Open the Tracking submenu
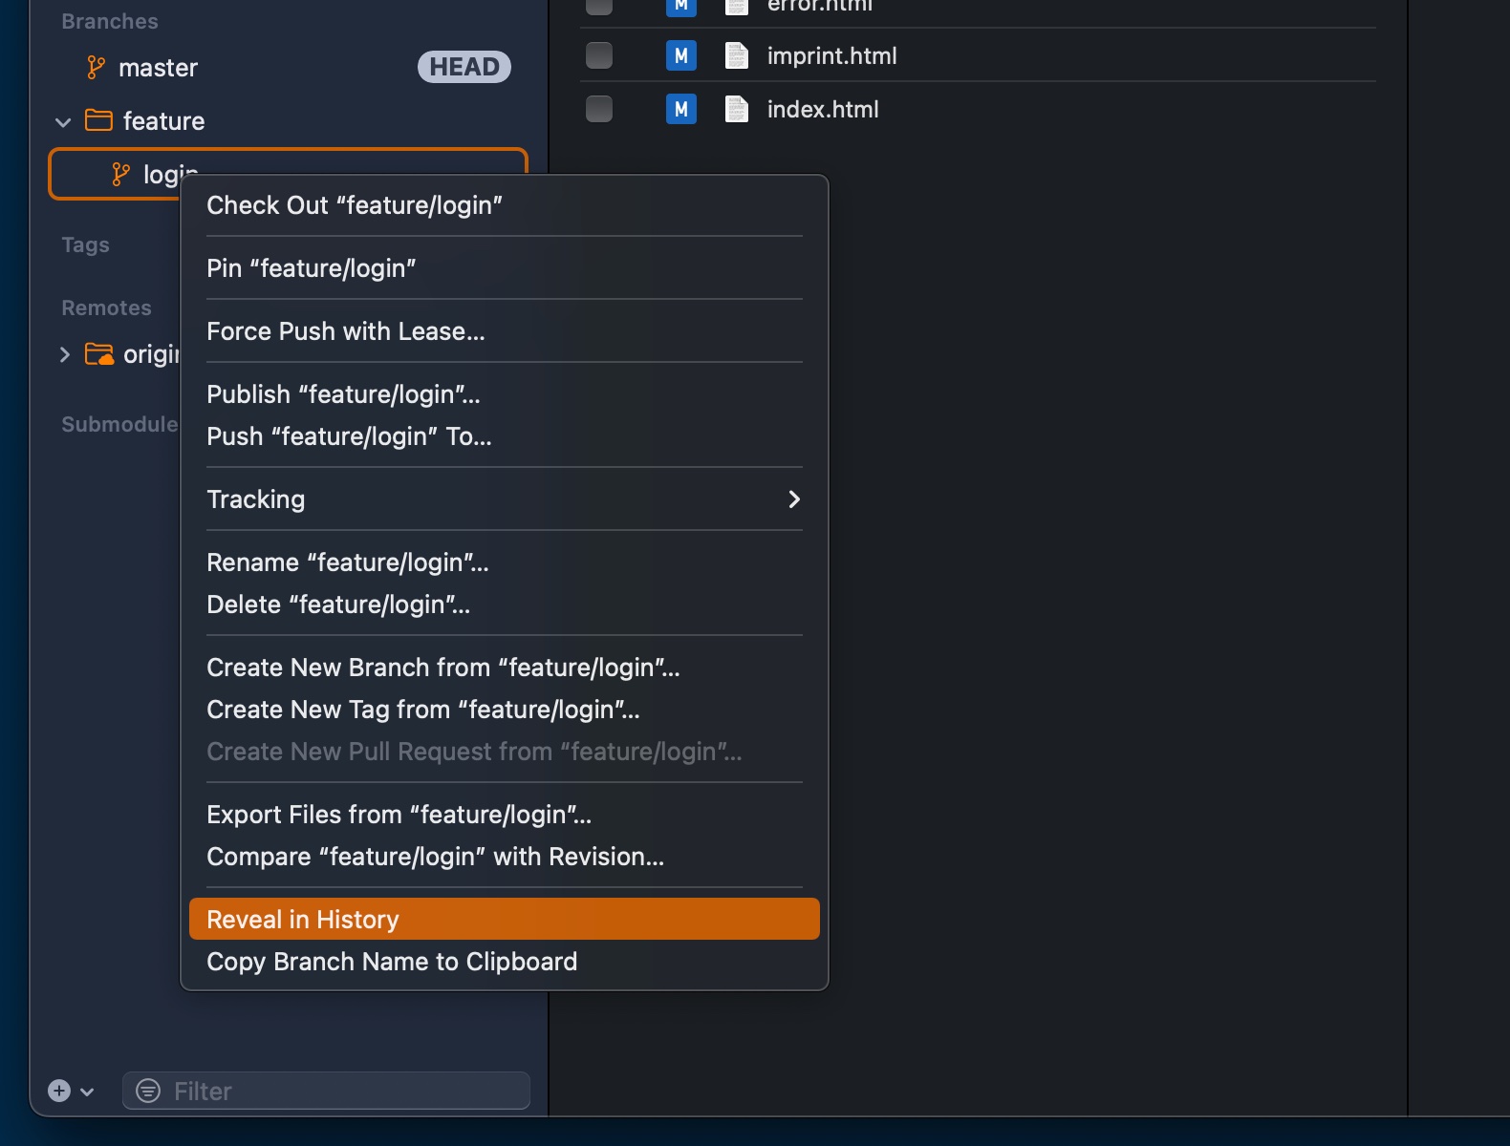1510x1146 pixels. tap(504, 499)
